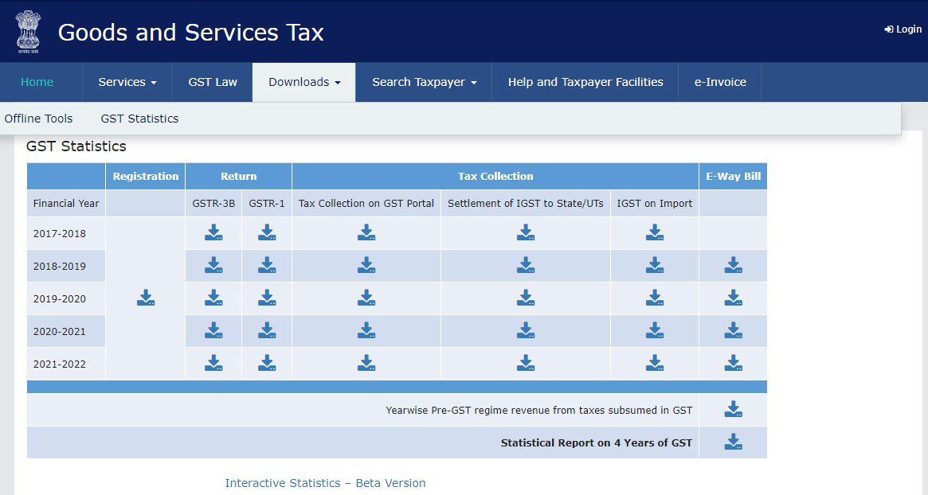Open the Interactive Statistics Beta Version page

coord(324,483)
